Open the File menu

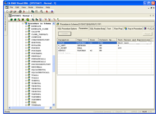[11, 7]
